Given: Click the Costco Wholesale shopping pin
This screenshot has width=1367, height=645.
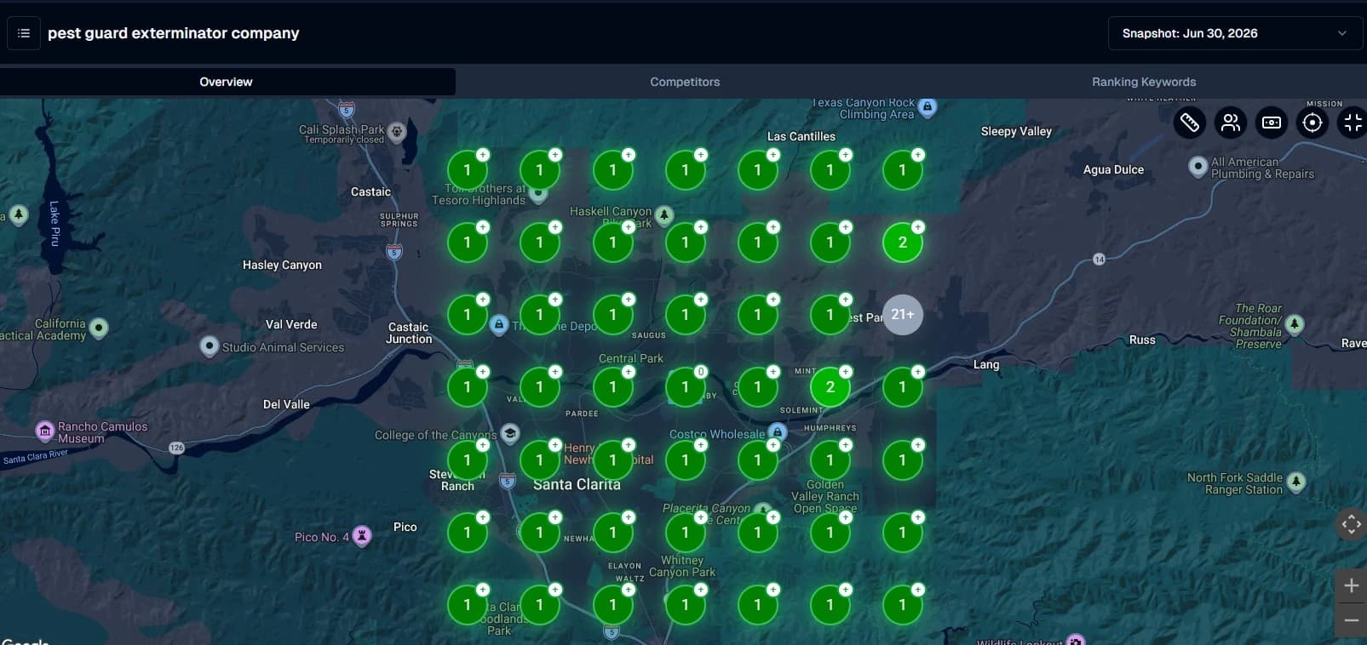Looking at the screenshot, I should coord(777,432).
